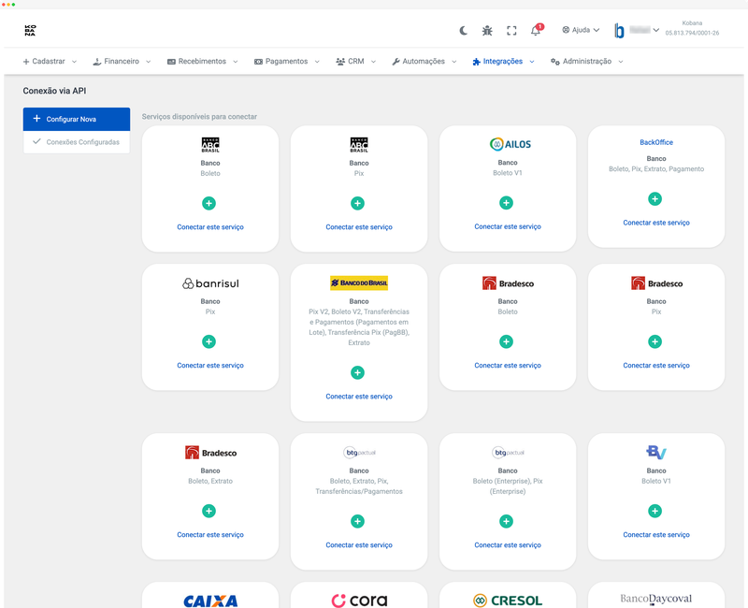Add the Banrisul Pix service with the plus icon
The height and width of the screenshot is (608, 748).
[x=209, y=342]
